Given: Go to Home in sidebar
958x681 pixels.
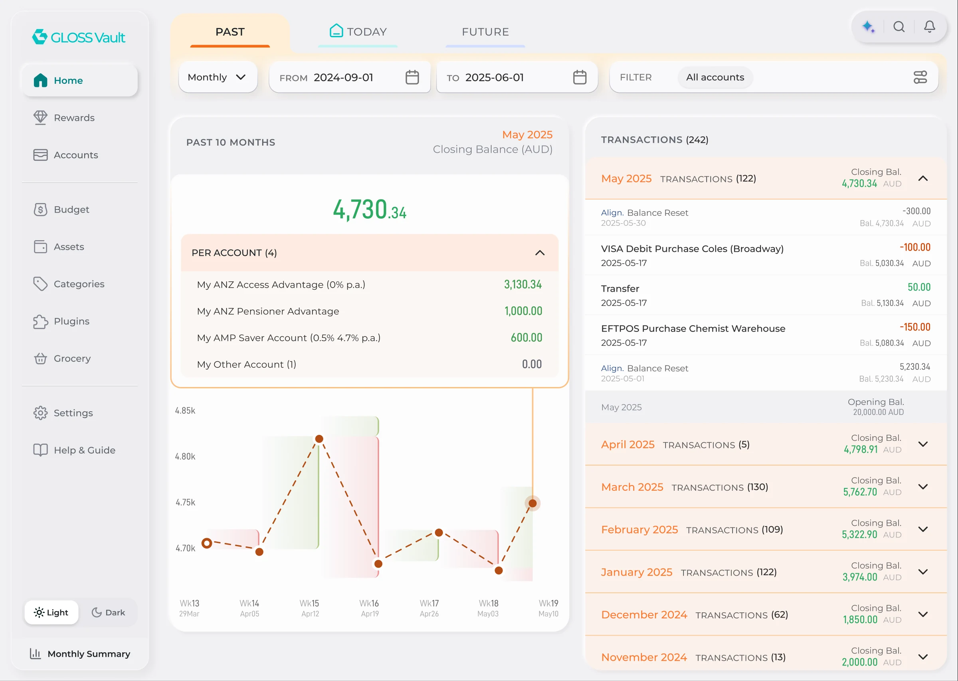Looking at the screenshot, I should click(80, 80).
